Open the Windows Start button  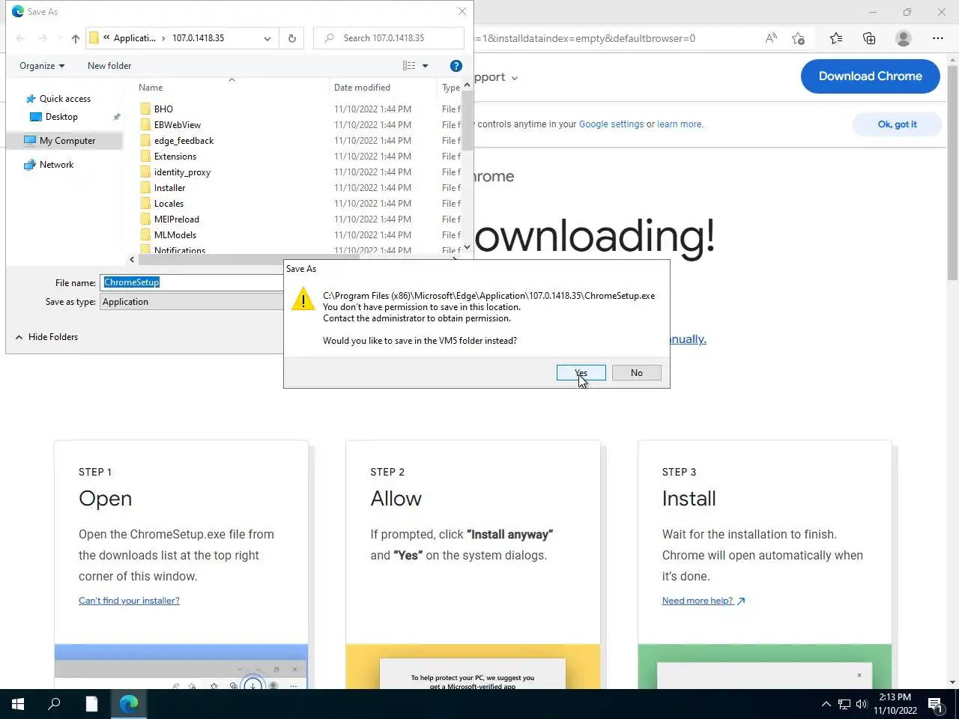click(18, 704)
